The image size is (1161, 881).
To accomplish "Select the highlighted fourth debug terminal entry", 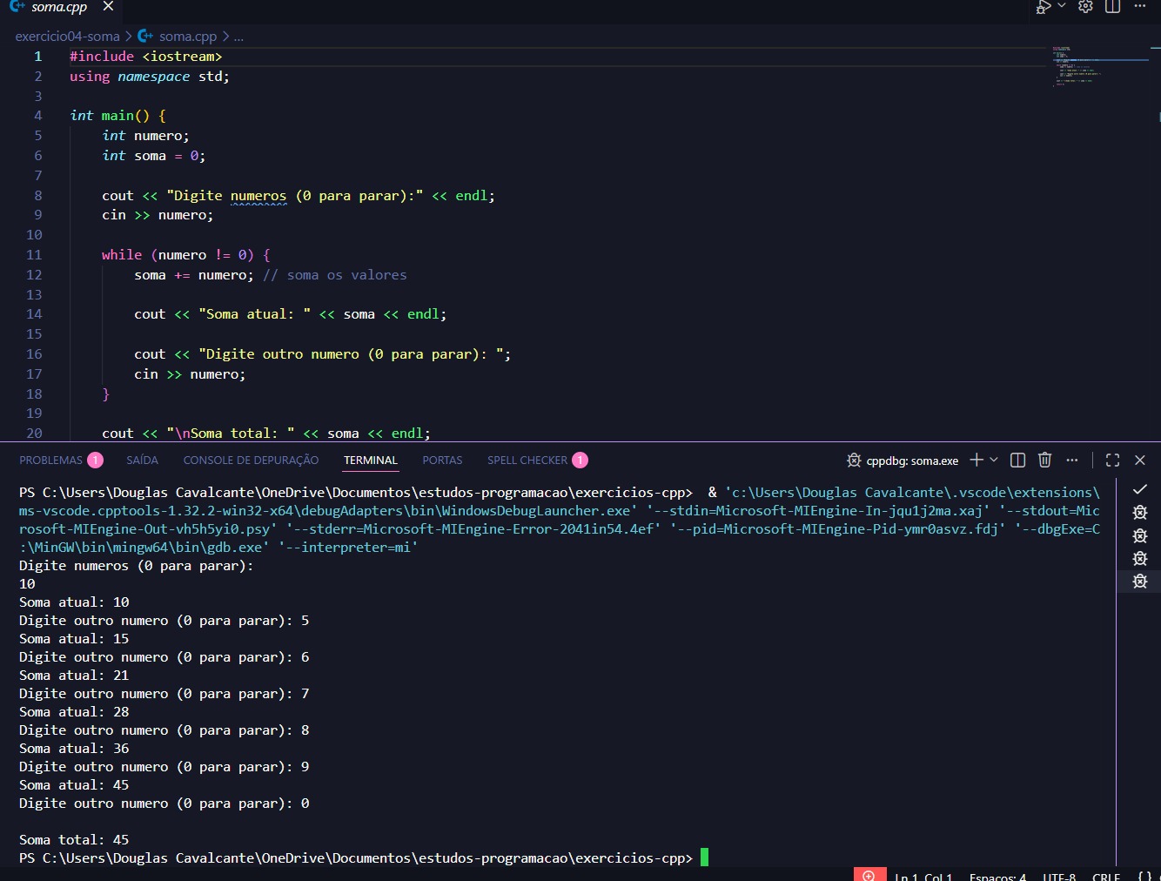I will (x=1140, y=582).
